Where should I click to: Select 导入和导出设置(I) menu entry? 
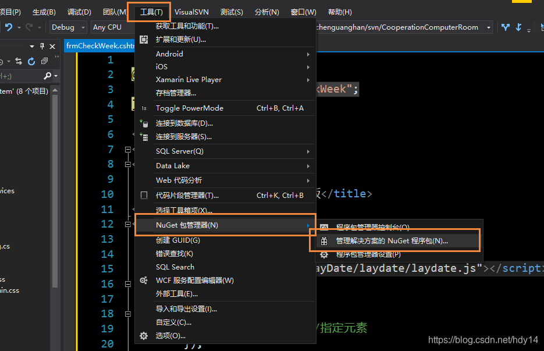point(224,309)
